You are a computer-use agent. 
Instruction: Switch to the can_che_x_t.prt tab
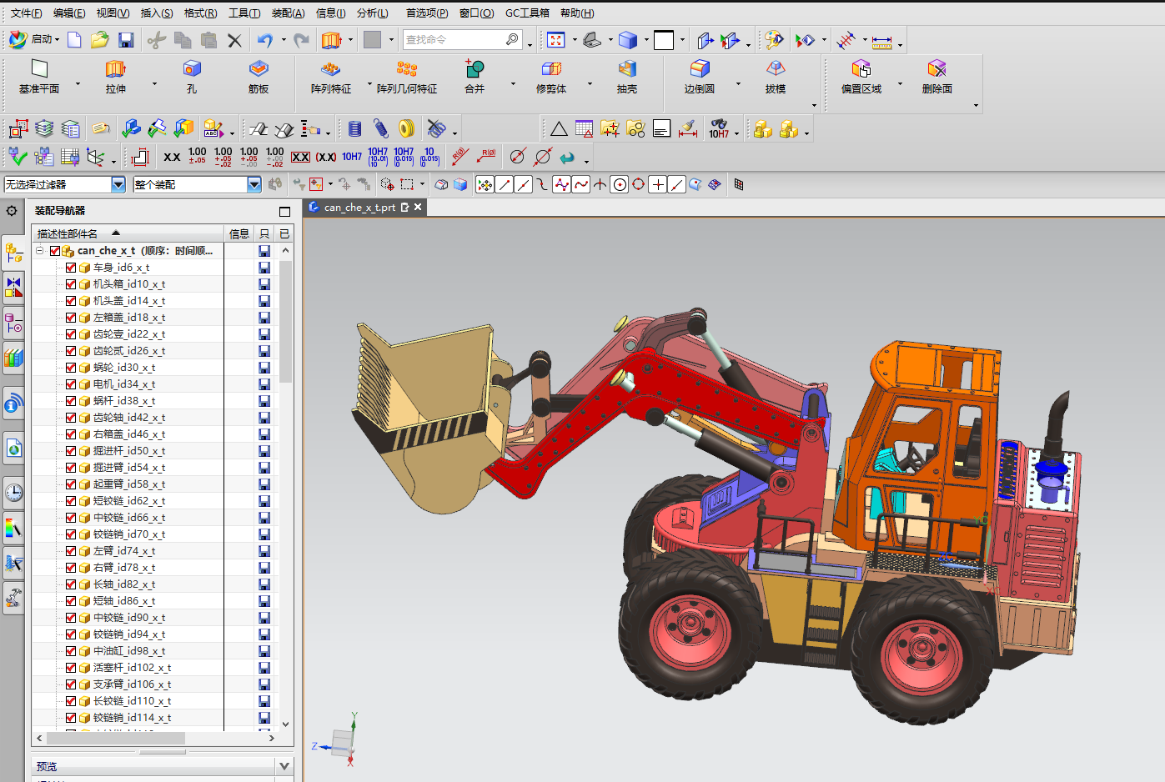pos(359,208)
